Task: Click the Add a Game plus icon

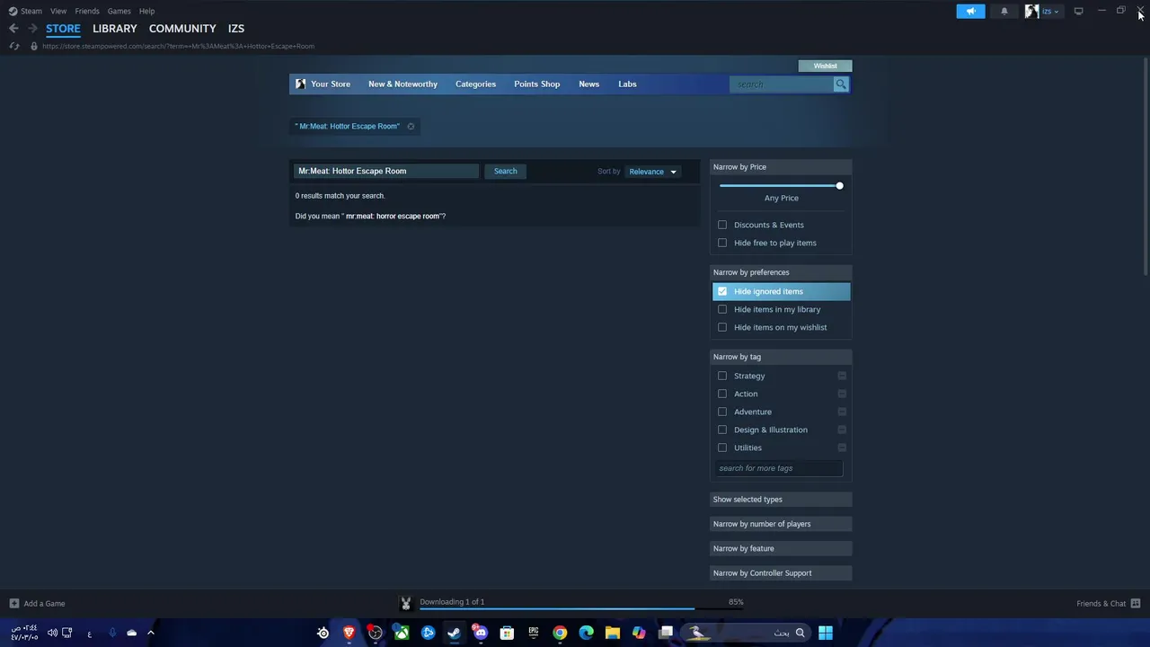Action: 13,604
